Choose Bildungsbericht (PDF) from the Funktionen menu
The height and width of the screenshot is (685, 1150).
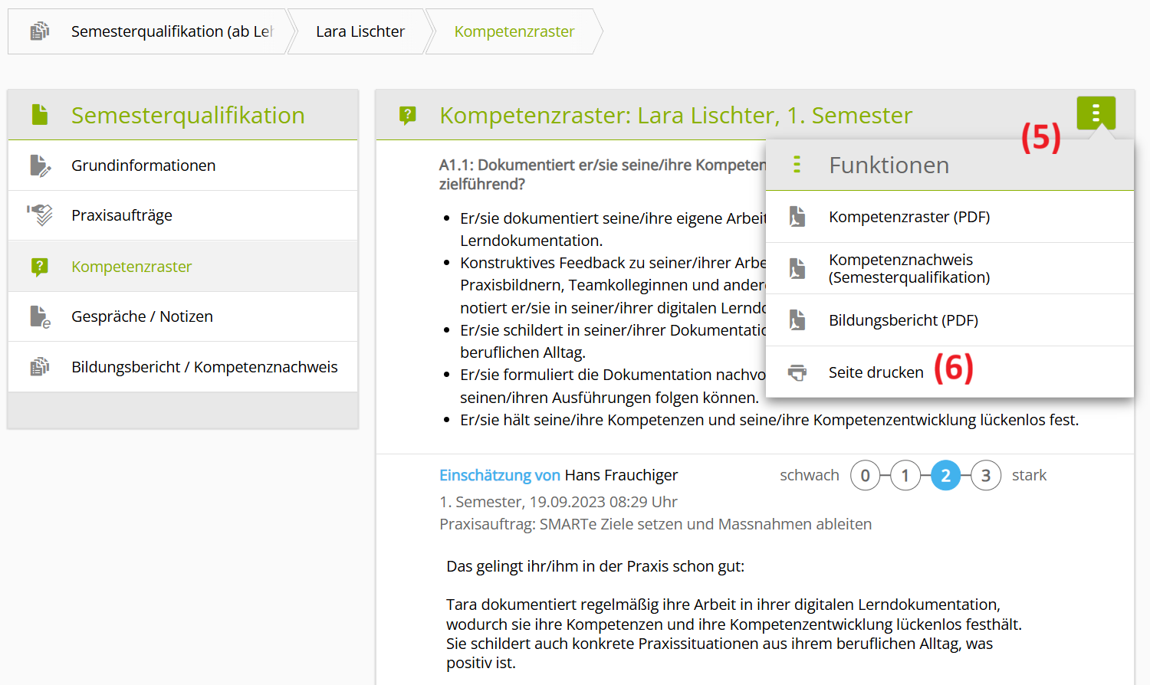[x=903, y=320]
